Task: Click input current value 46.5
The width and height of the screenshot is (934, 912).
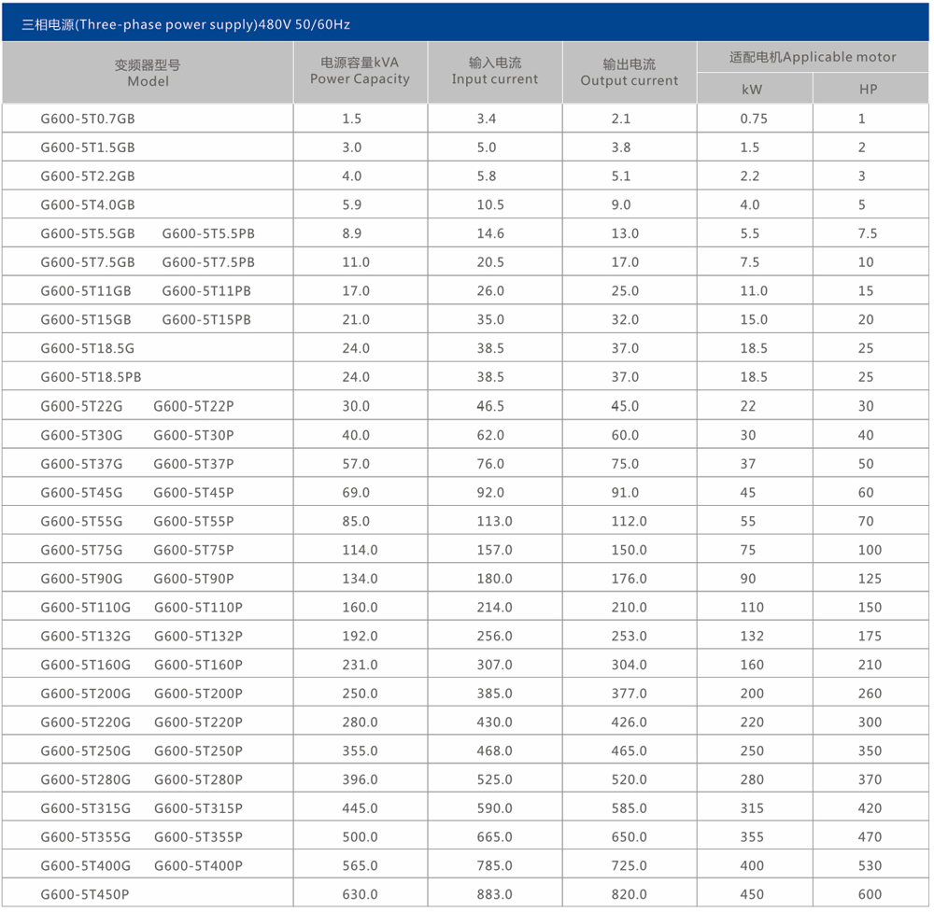Action: pos(490,406)
